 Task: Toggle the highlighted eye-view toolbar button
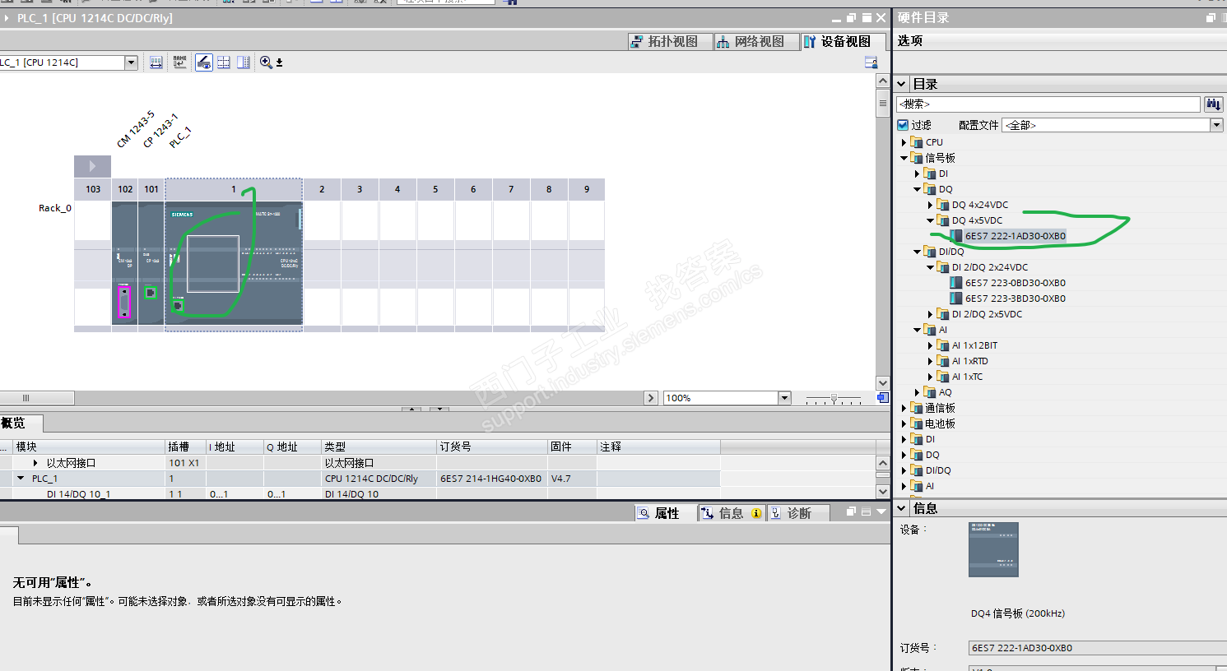204,62
